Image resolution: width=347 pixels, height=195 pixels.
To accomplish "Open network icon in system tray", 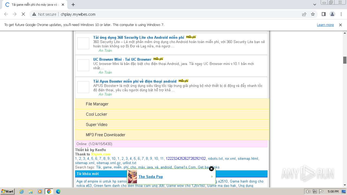I will [x=315, y=191].
